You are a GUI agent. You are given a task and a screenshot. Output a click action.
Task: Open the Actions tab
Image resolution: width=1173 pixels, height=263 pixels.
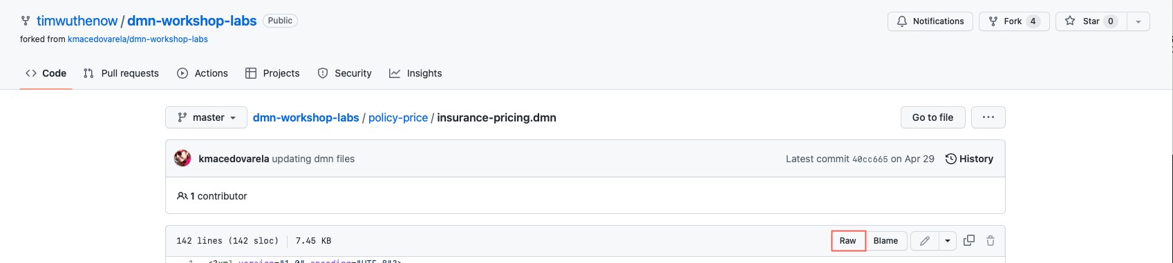(203, 73)
